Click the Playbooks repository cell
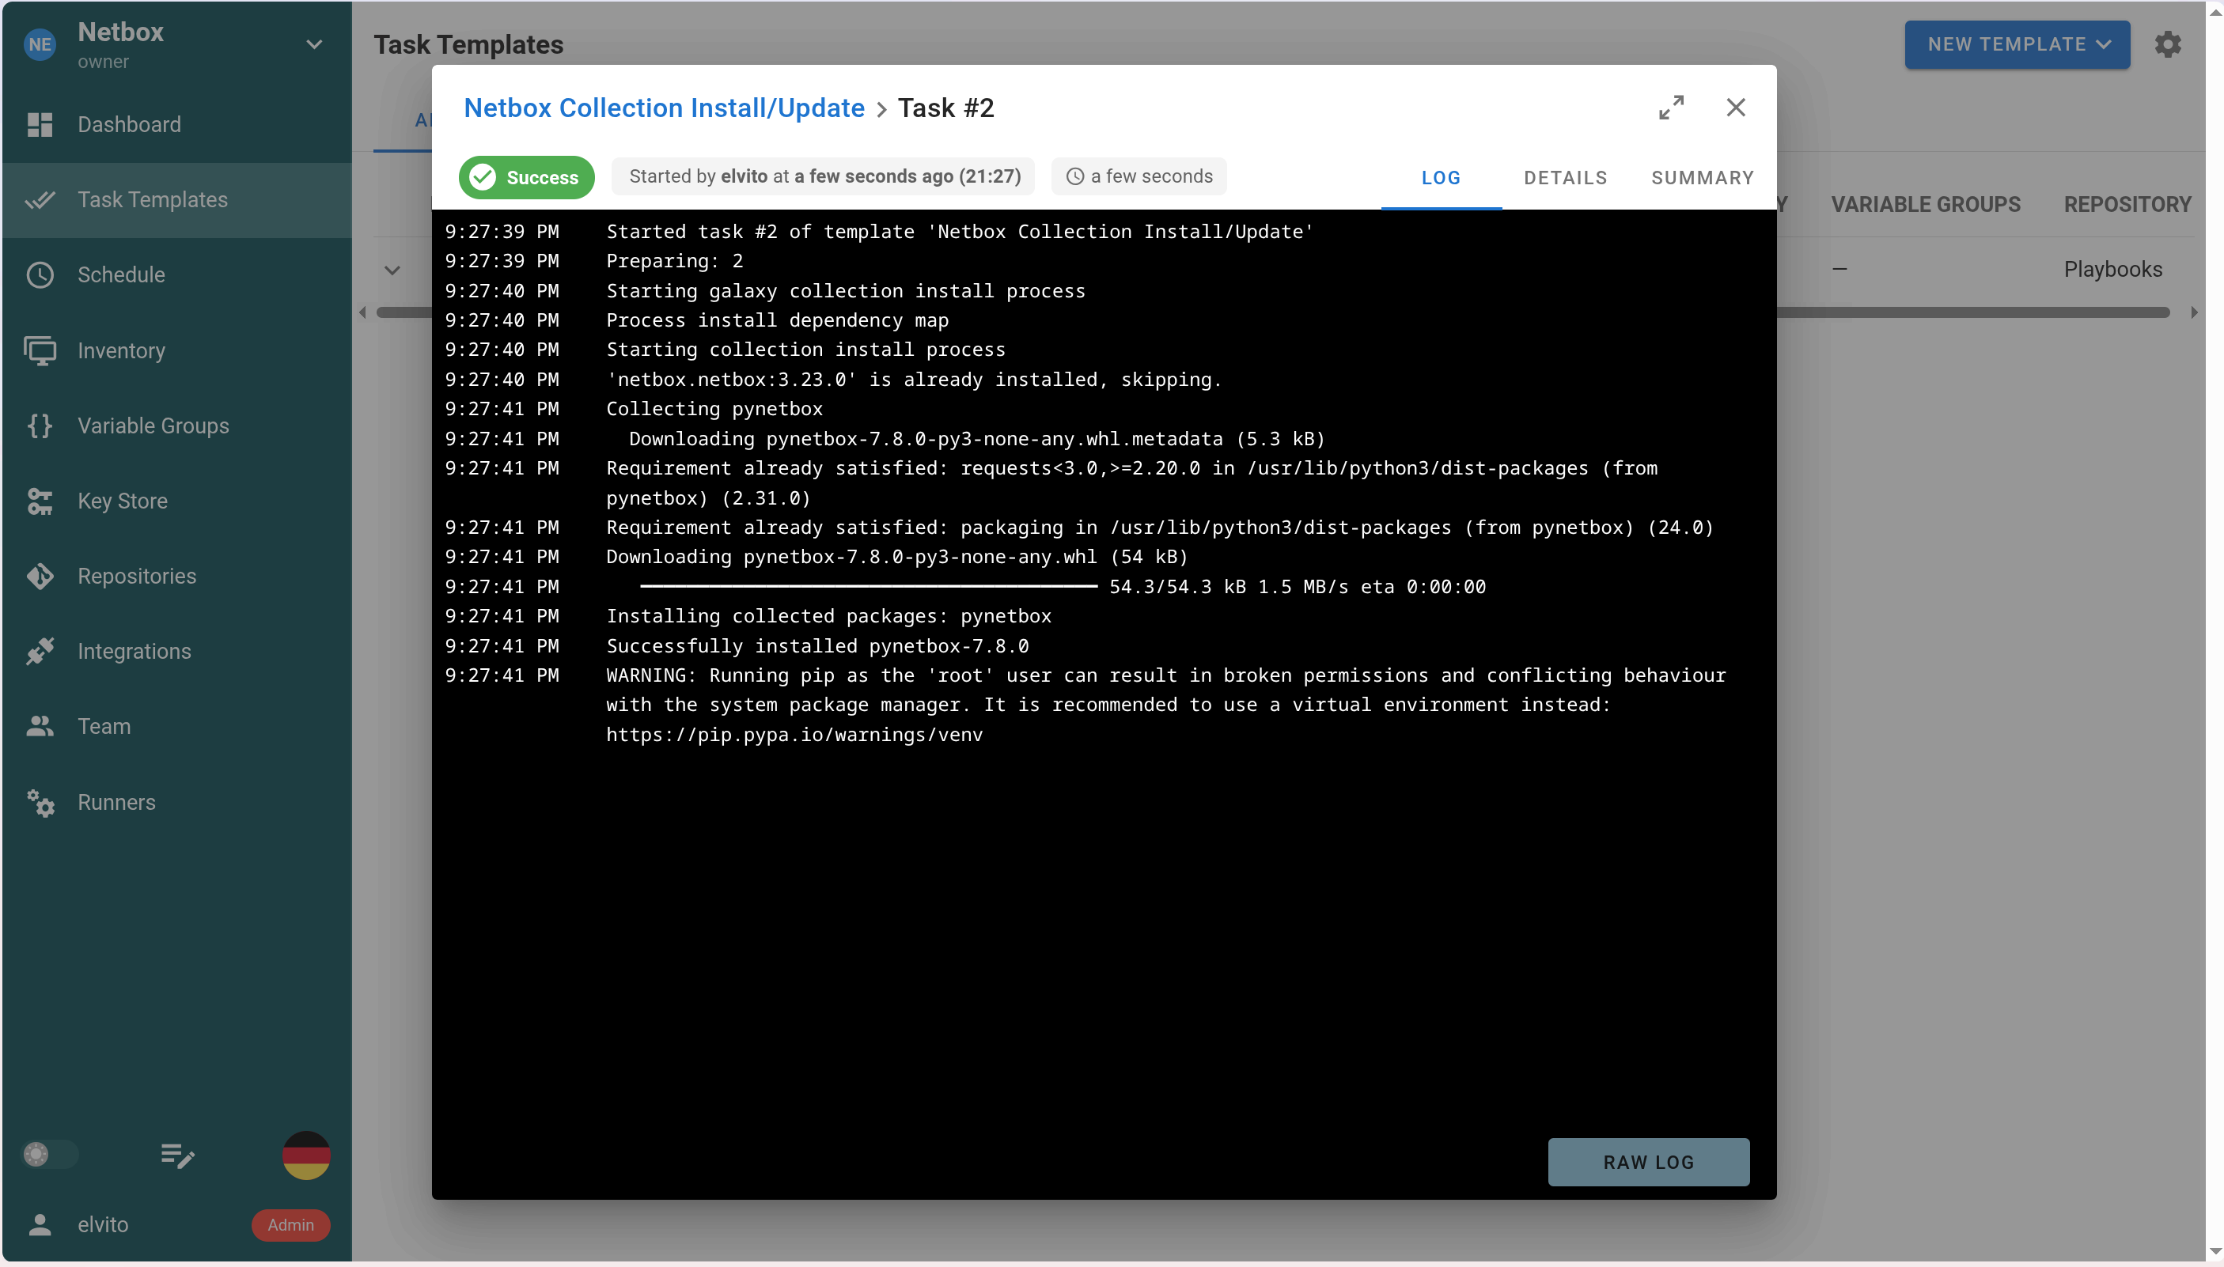Image resolution: width=2224 pixels, height=1267 pixels. tap(2112, 270)
